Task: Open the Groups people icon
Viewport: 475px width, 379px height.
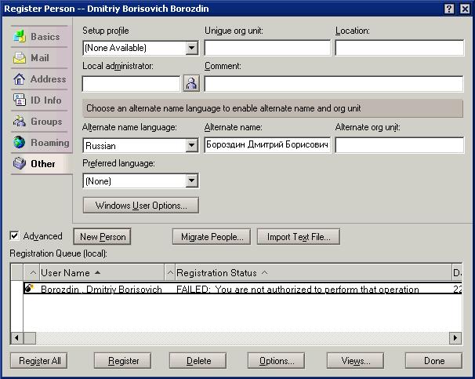Action: click(x=20, y=122)
